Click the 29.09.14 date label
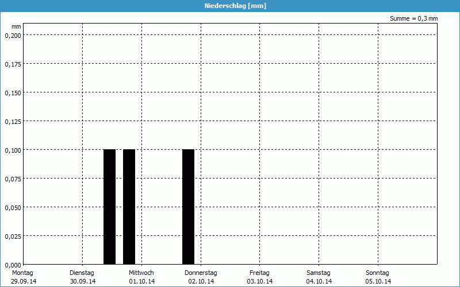 (24, 281)
